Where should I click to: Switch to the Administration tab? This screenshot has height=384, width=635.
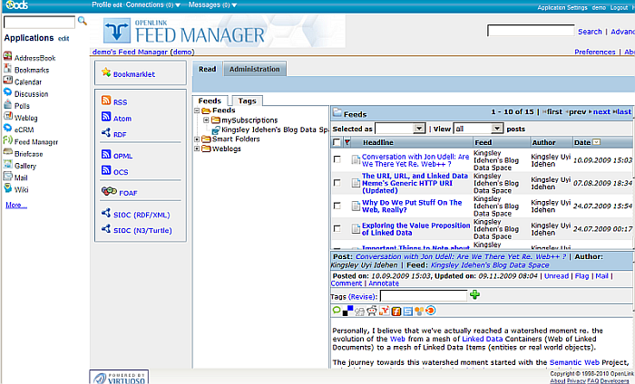254,70
